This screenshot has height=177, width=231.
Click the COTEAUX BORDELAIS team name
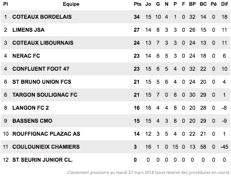pos(42,17)
